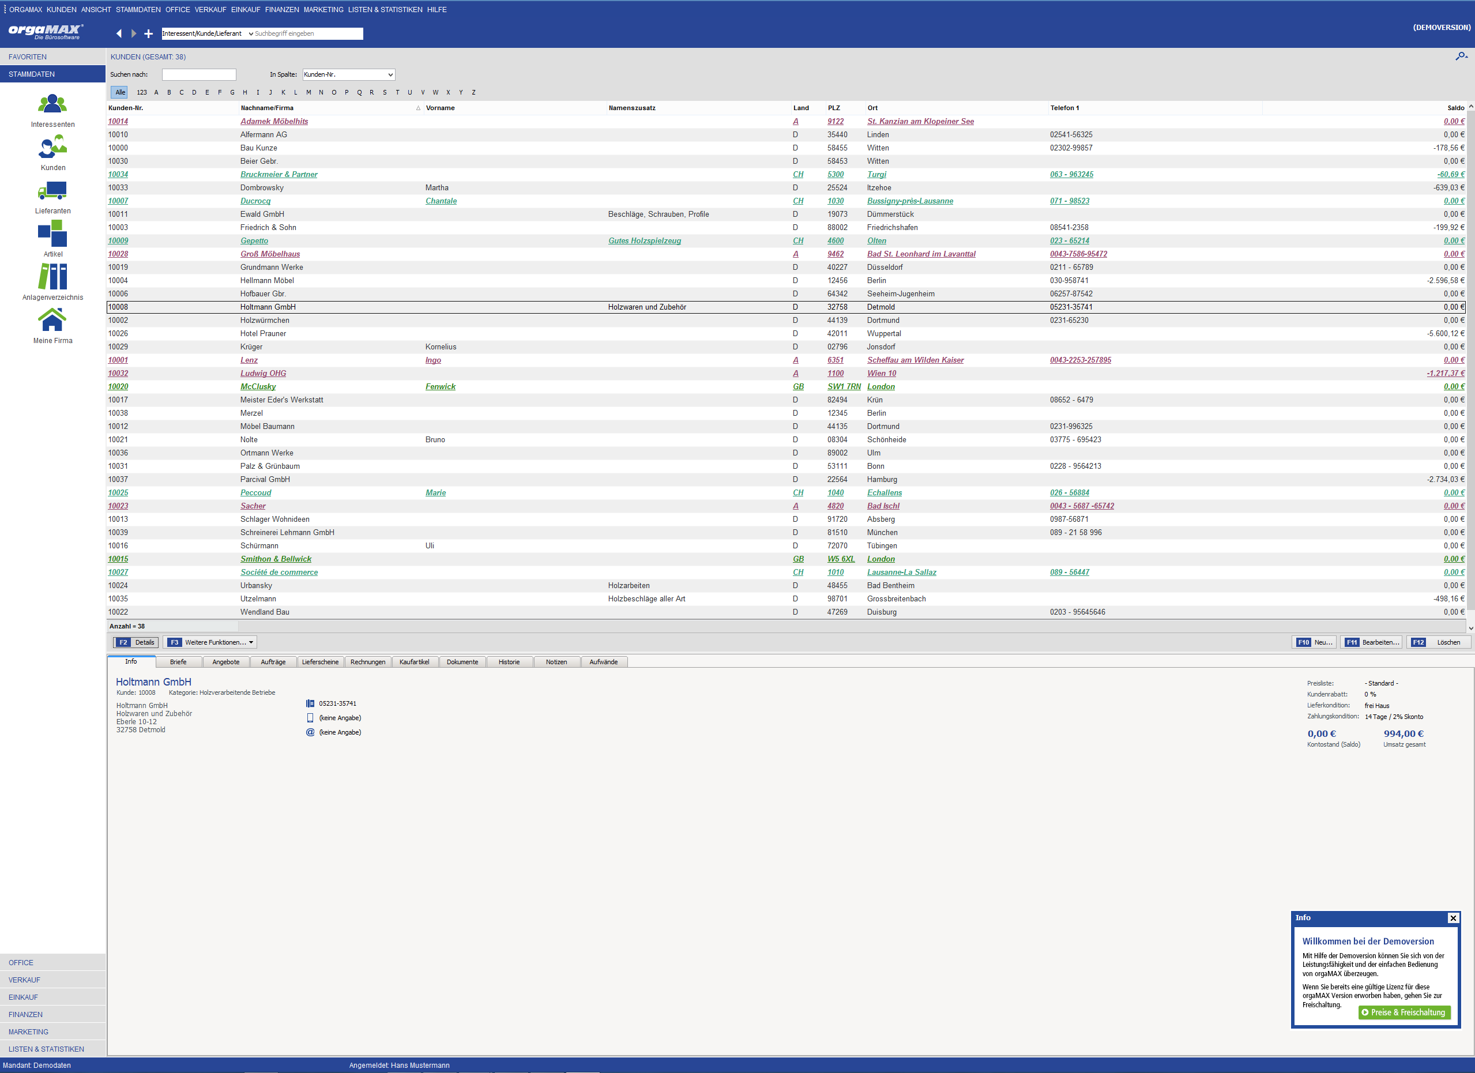This screenshot has width=1475, height=1073.
Task: Open the ORGAMAX menu
Action: point(25,10)
